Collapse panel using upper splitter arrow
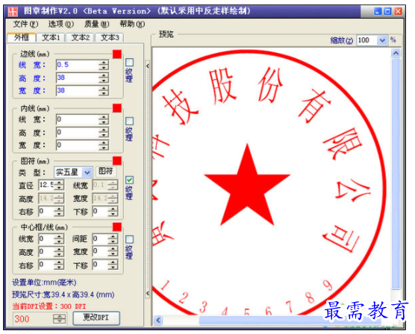This screenshot has height=334, width=415. pyautogui.click(x=148, y=66)
